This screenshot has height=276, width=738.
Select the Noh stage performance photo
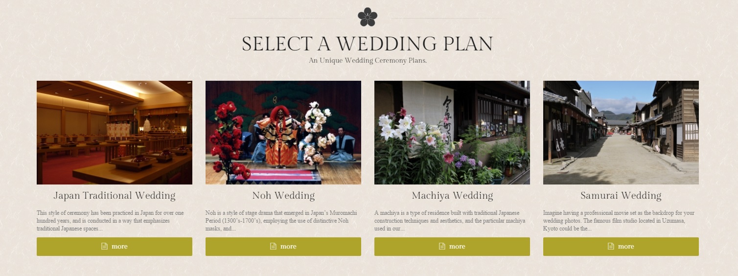283,133
